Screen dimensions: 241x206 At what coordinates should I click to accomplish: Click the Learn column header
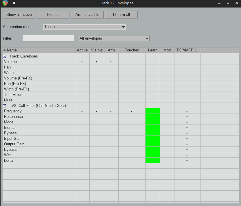point(152,50)
